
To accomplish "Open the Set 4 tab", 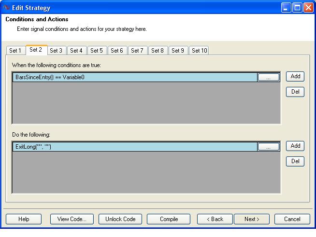I will [x=76, y=51].
